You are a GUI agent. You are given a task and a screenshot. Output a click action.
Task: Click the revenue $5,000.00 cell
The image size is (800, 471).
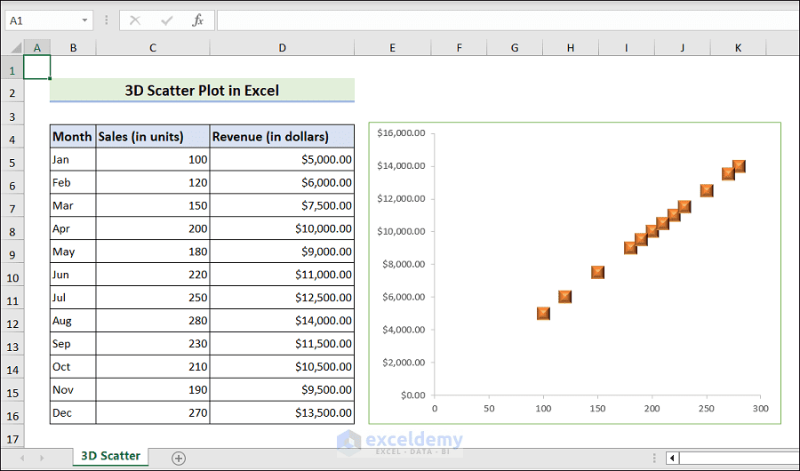click(x=282, y=159)
